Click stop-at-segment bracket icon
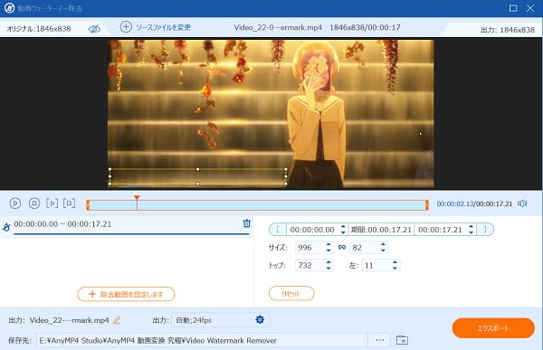 click(x=70, y=203)
